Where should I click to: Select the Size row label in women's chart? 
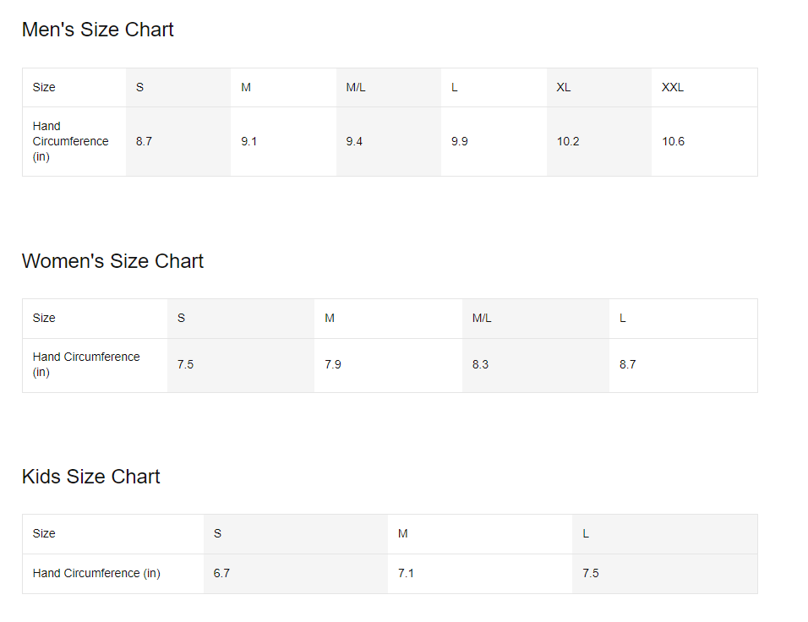(44, 319)
